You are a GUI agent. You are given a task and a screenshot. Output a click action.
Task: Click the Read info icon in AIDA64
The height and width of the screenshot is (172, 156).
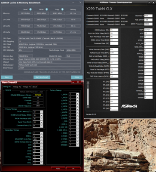click(x=31, y=9)
